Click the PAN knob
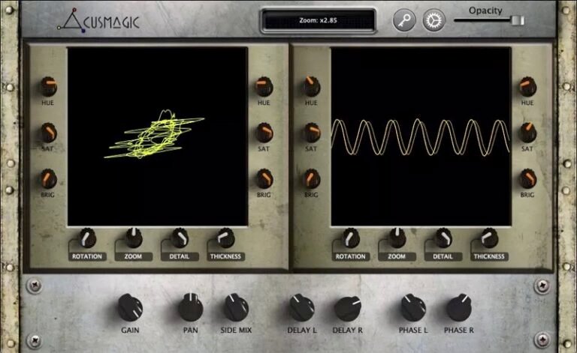The height and width of the screenshot is (353, 577). [191, 307]
